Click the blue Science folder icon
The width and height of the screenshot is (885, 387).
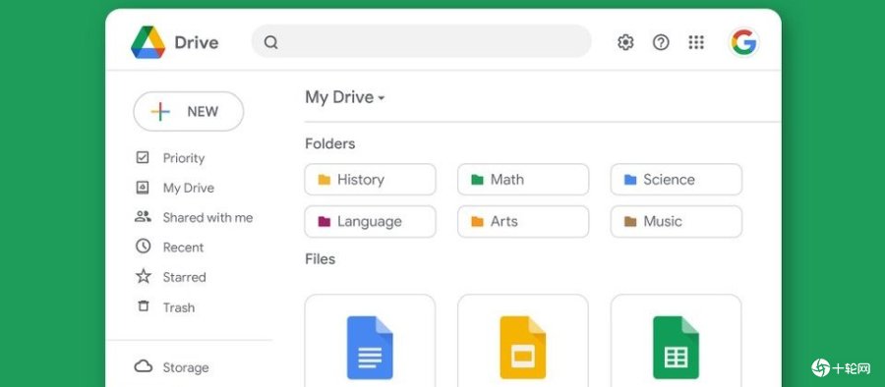(x=630, y=180)
